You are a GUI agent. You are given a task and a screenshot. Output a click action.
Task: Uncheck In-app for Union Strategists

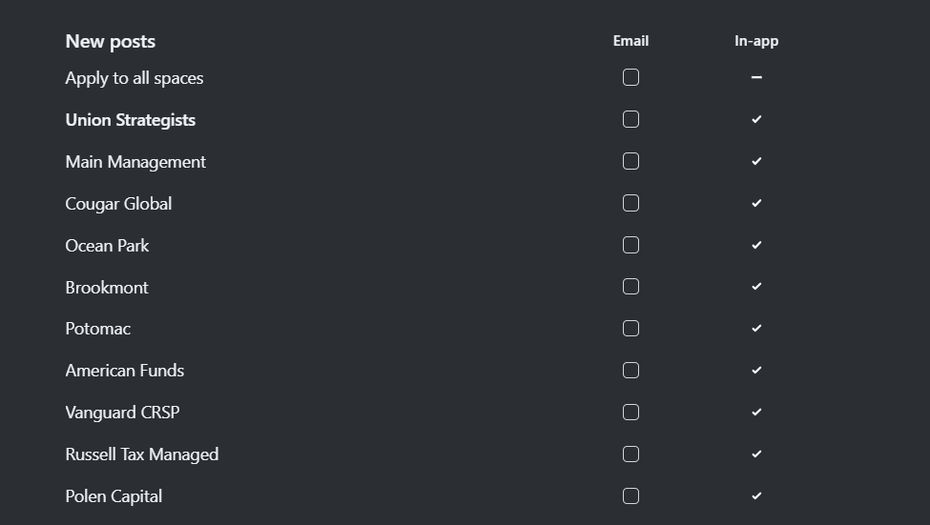point(756,120)
